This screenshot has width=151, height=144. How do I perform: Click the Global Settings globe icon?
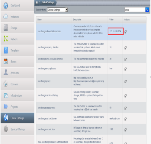(6, 118)
